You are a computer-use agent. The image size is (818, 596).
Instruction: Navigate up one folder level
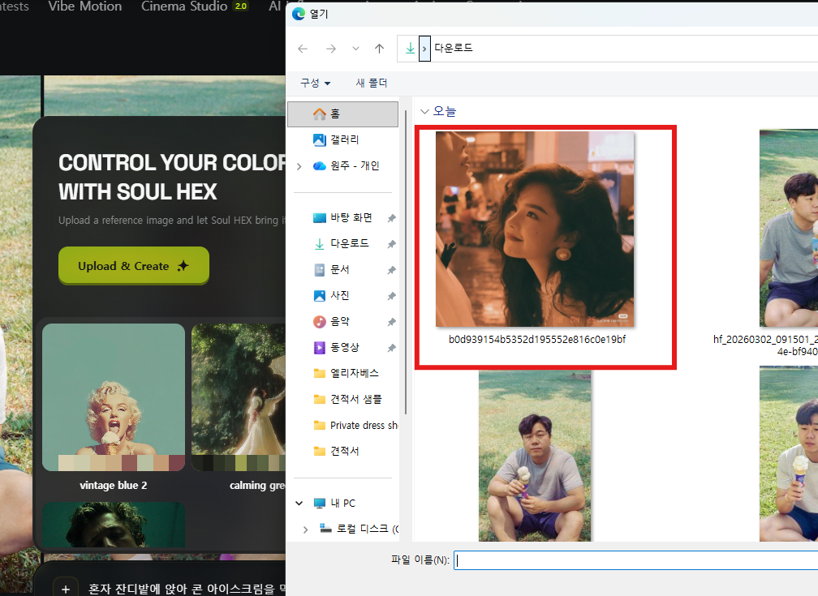click(379, 49)
